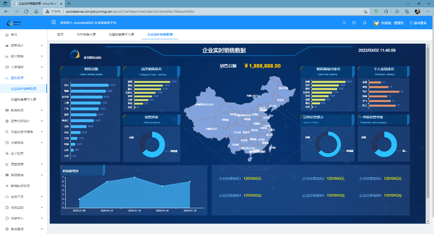The height and width of the screenshot is (234, 434).
Task: Collapse the sidebar using the menu fold icon
Action: coord(54,23)
